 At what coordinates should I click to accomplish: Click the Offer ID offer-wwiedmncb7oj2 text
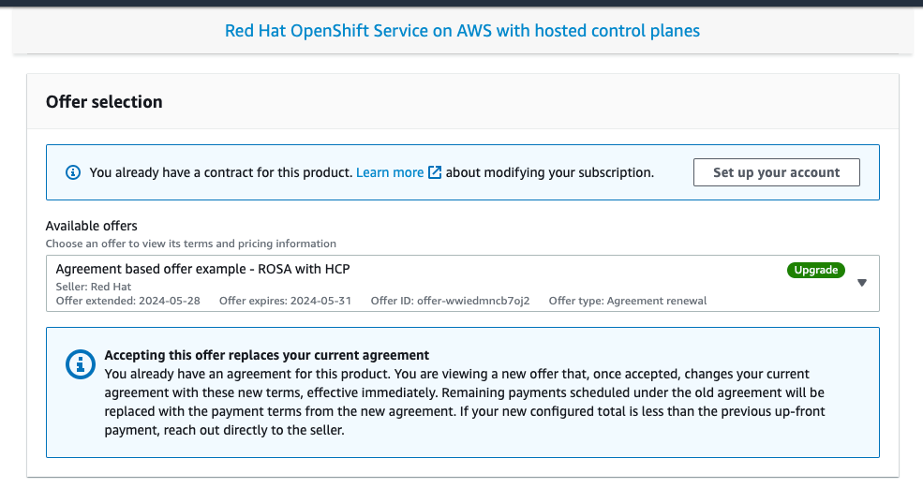tap(450, 301)
